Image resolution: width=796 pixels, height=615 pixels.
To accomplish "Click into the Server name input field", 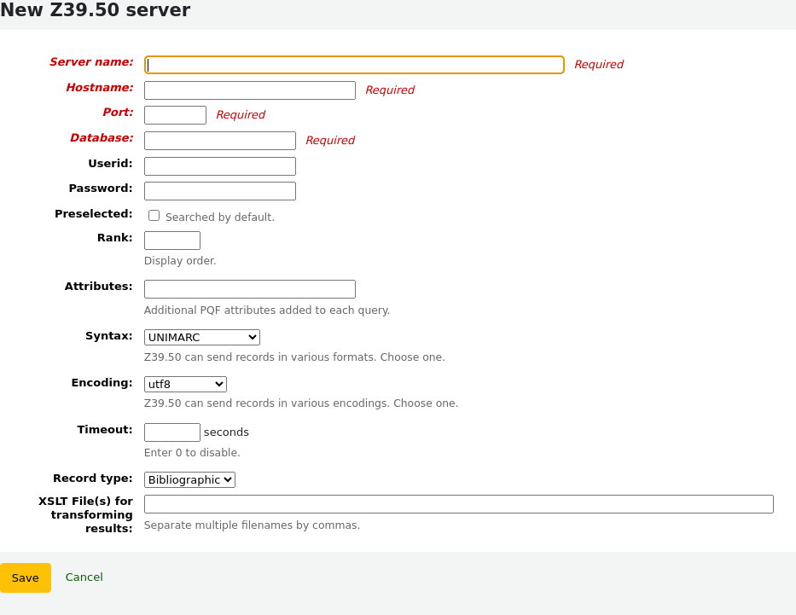I will coord(354,64).
